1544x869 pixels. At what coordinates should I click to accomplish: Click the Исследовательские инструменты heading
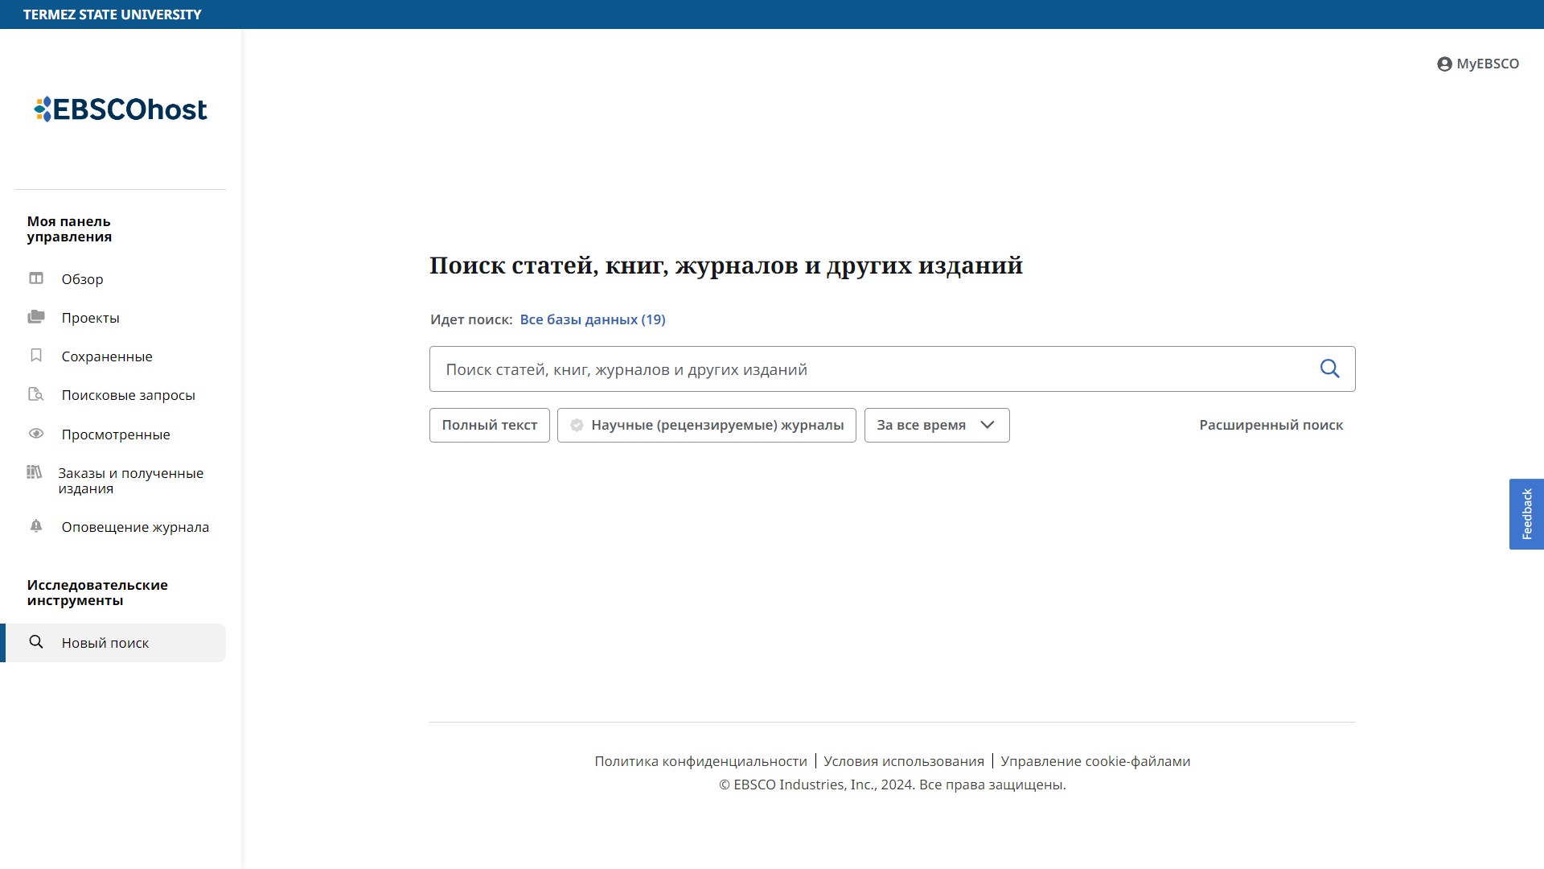(x=97, y=592)
